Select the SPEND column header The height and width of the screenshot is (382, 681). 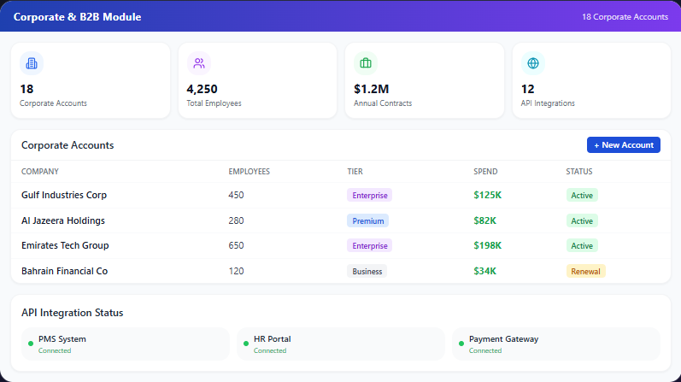click(485, 172)
